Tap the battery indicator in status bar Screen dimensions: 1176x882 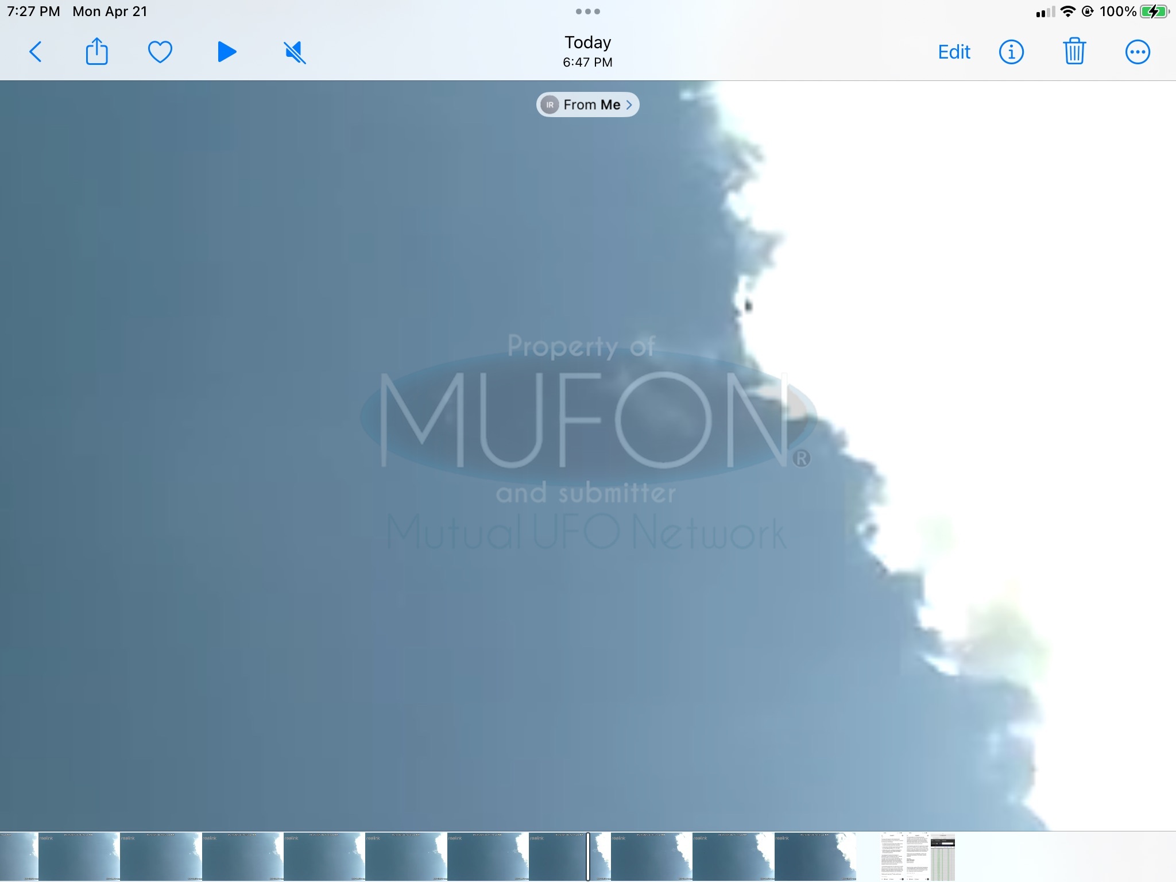click(1155, 11)
